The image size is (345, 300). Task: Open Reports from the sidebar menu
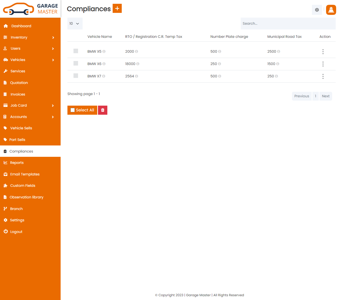[17, 163]
